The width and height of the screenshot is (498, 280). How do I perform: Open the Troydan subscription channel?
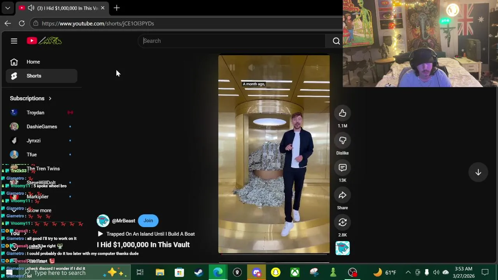pyautogui.click(x=42, y=112)
